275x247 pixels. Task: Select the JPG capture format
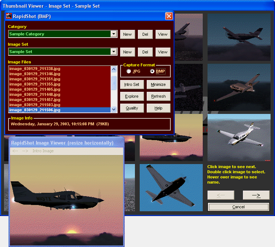[129, 71]
